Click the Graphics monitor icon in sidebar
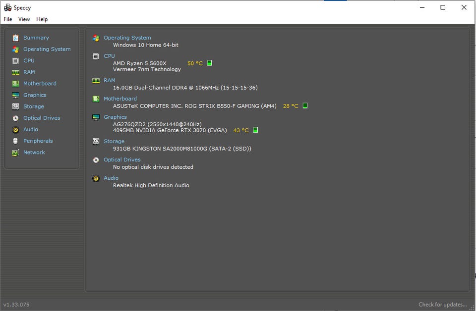This screenshot has width=476, height=311. click(x=15, y=95)
